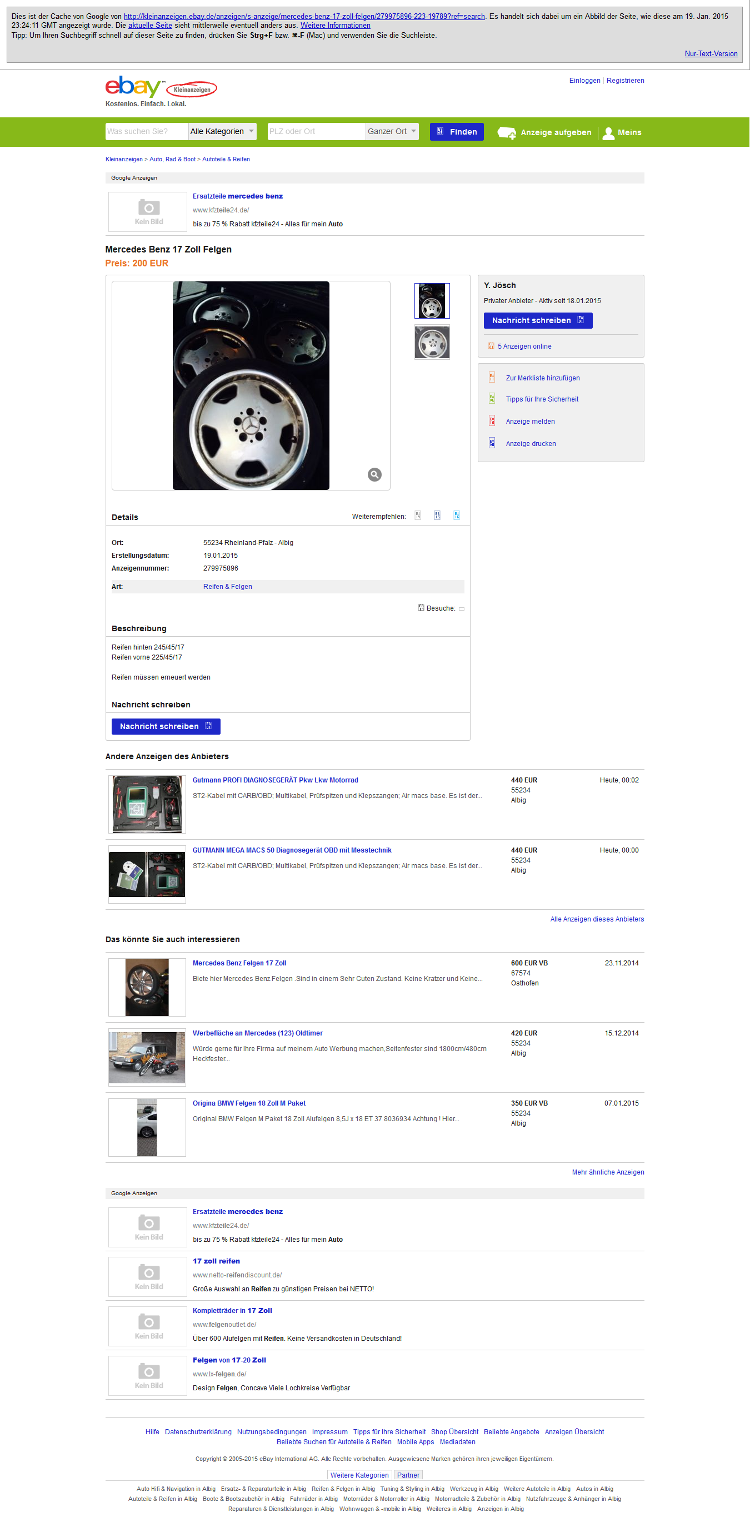
Task: Open 5 Anzeigen online link
Action: click(524, 346)
